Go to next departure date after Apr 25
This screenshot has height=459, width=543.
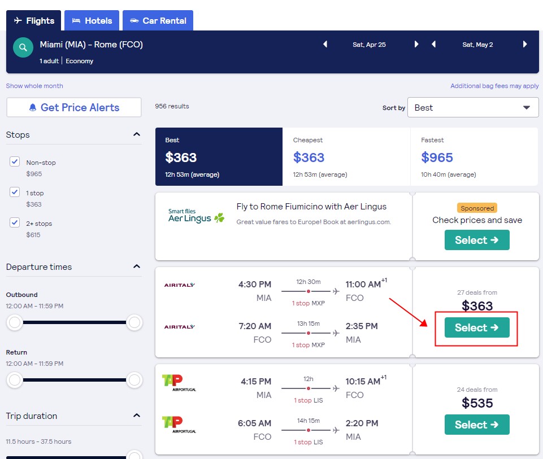click(x=416, y=44)
